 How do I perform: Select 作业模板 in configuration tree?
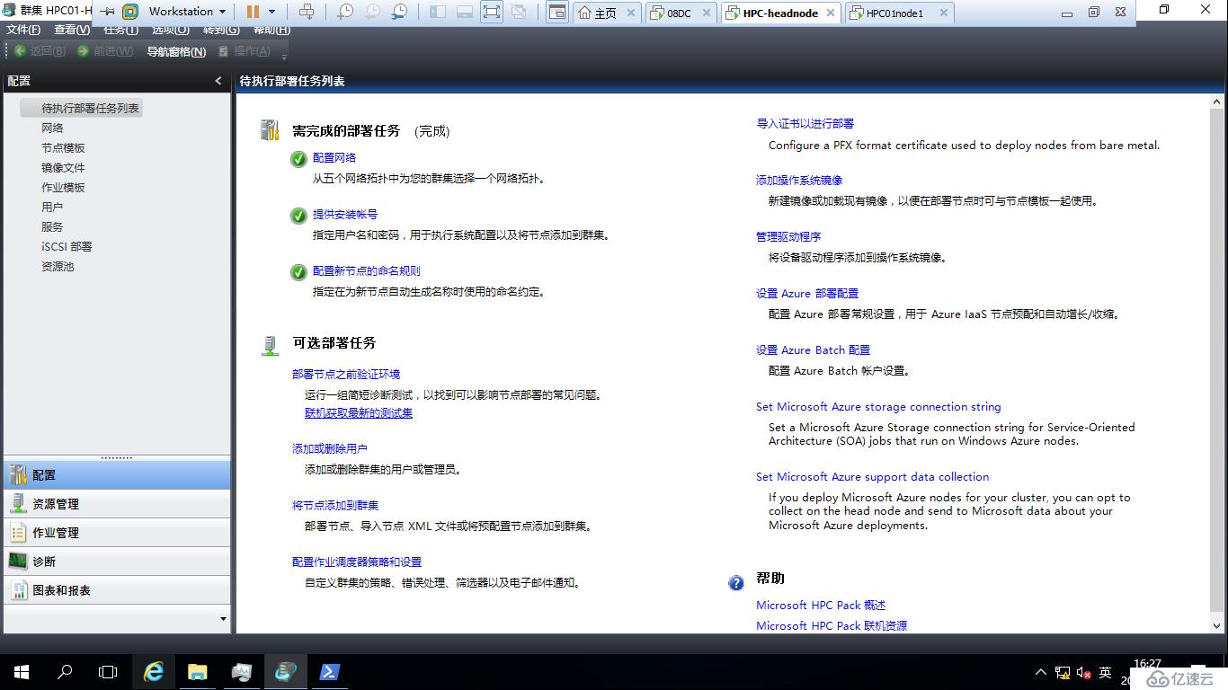point(63,187)
